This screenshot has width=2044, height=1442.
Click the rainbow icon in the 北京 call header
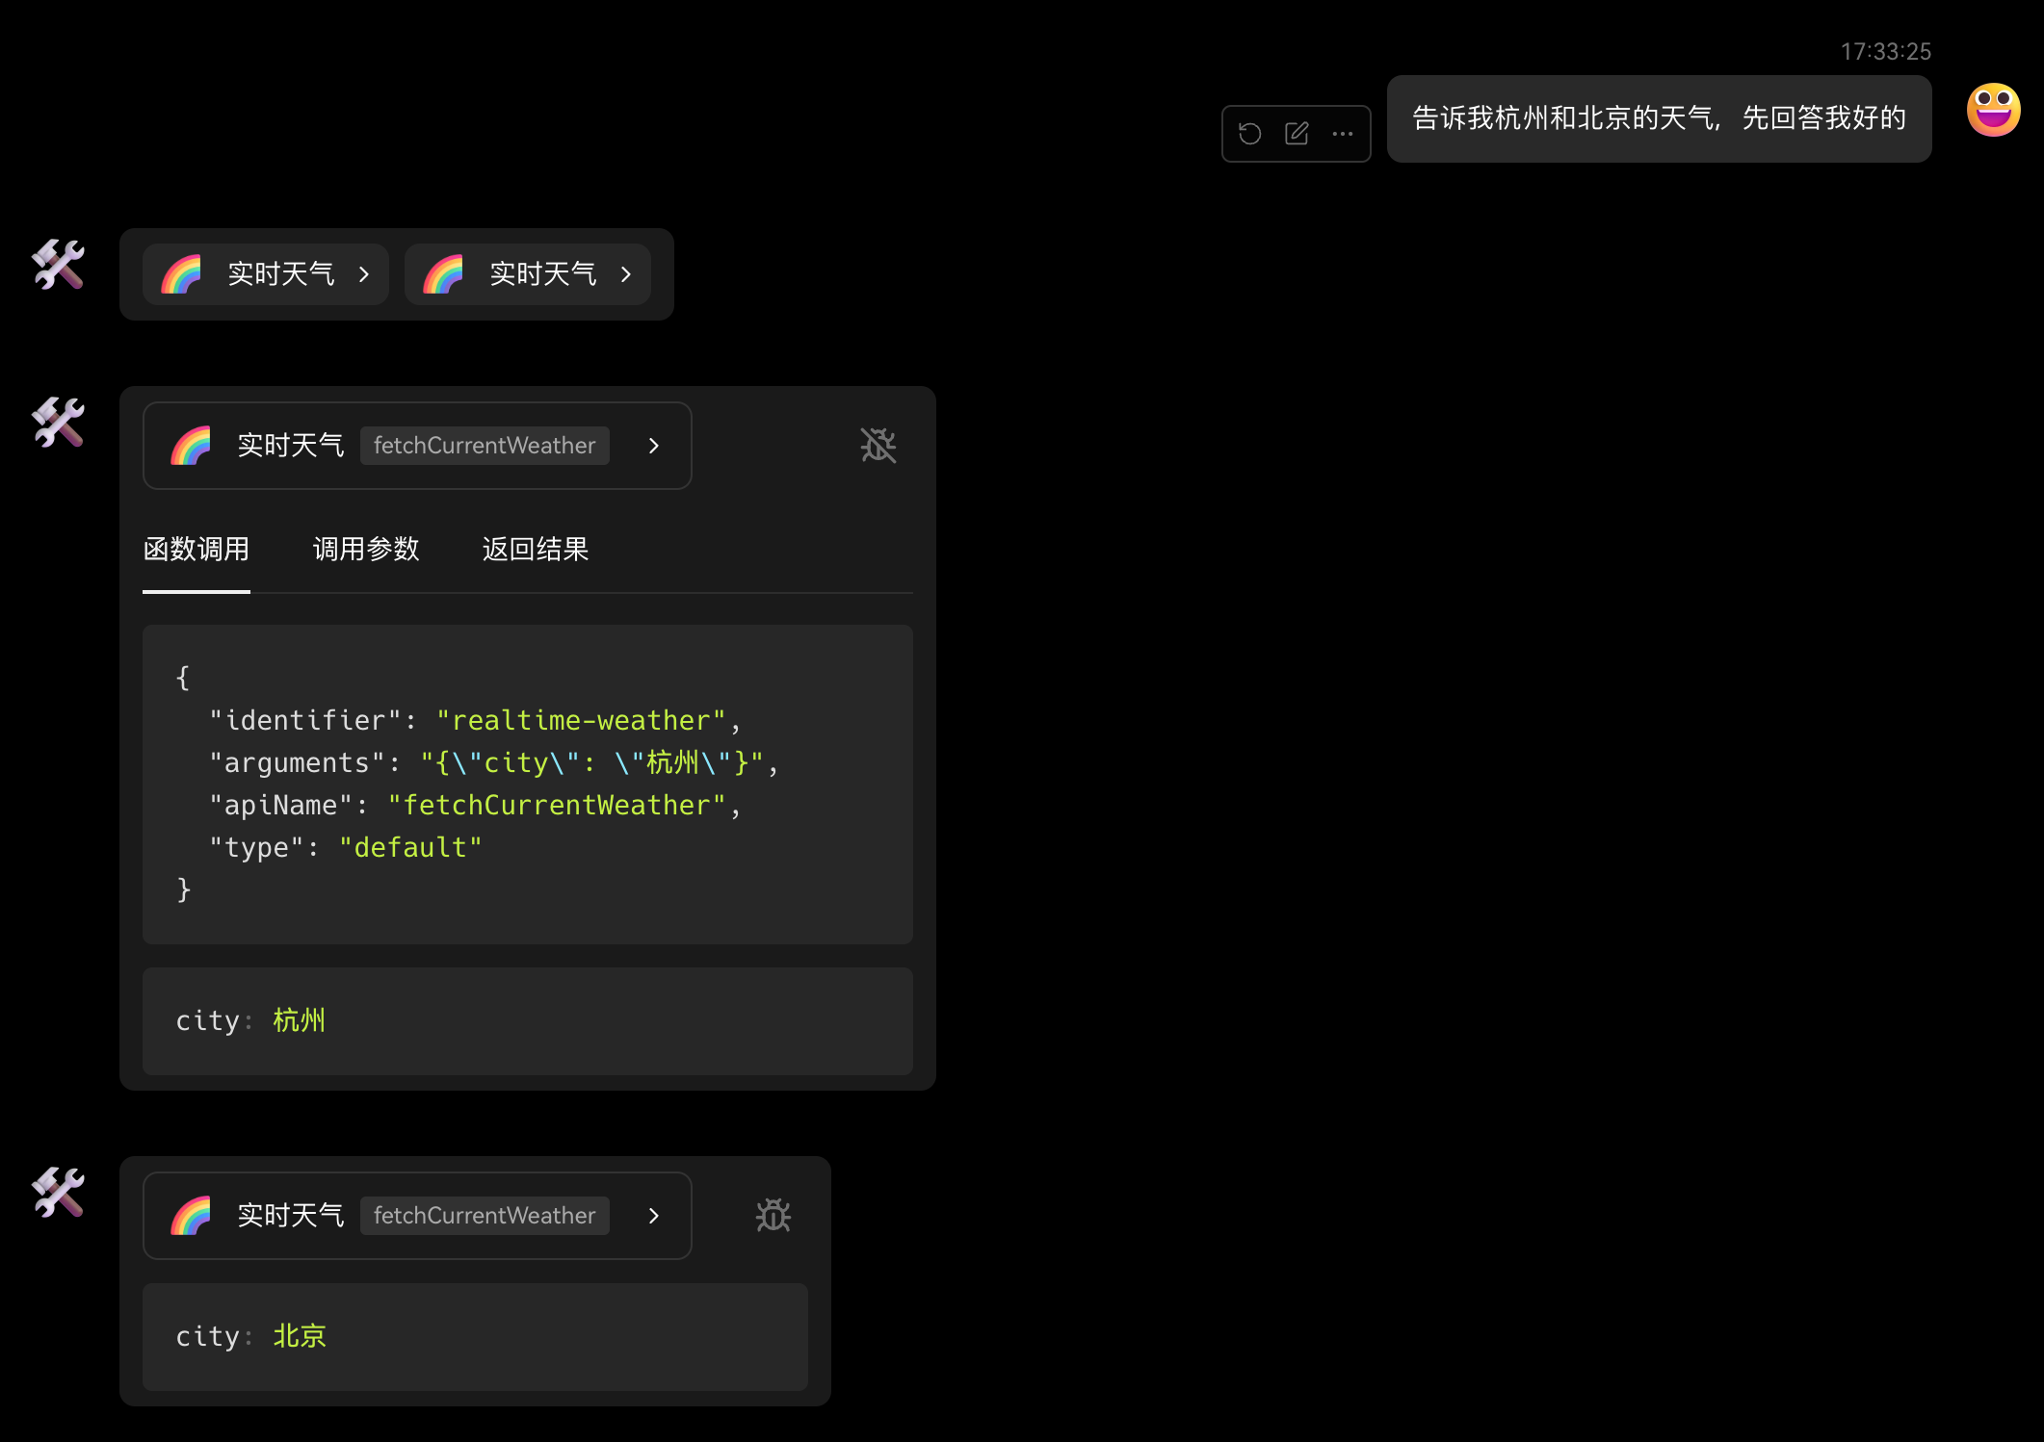click(191, 1216)
